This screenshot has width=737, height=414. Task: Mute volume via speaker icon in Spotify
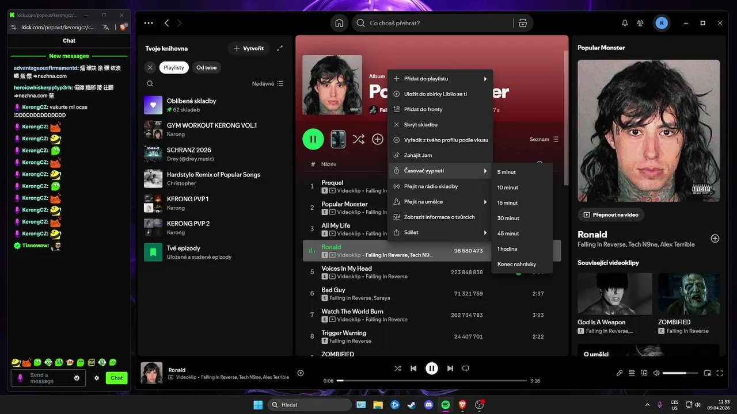(x=656, y=373)
